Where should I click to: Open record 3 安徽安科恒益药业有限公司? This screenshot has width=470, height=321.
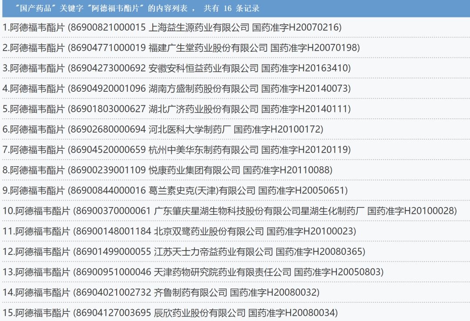pyautogui.click(x=177, y=68)
